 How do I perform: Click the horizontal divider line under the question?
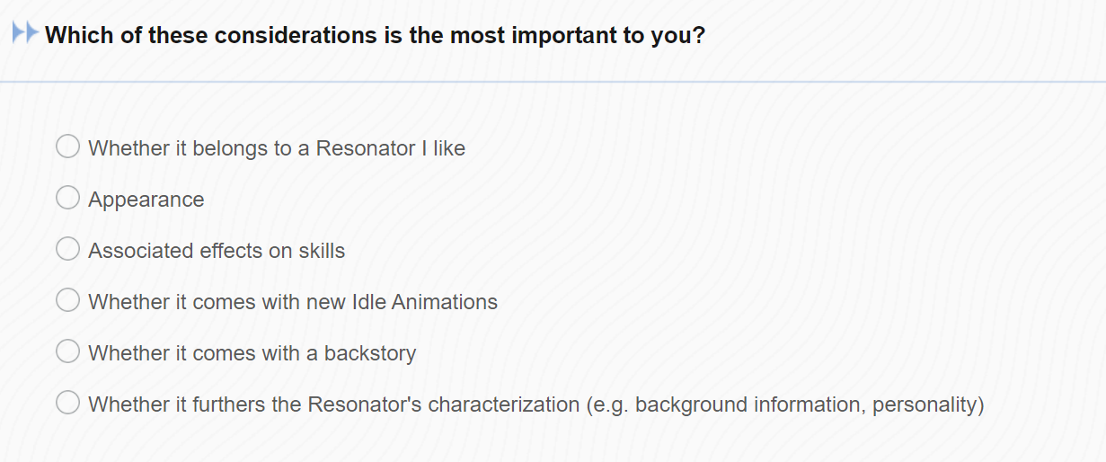pos(553,82)
